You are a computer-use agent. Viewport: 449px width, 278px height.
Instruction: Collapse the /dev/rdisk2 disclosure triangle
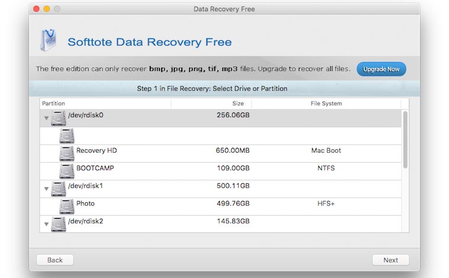[46, 224]
